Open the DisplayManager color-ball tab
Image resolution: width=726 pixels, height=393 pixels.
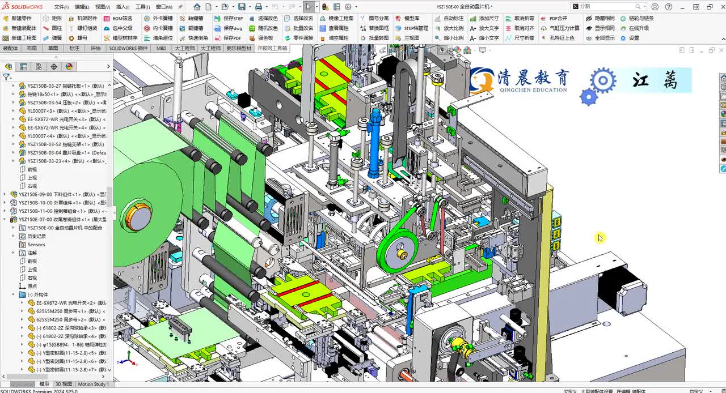coord(69,66)
